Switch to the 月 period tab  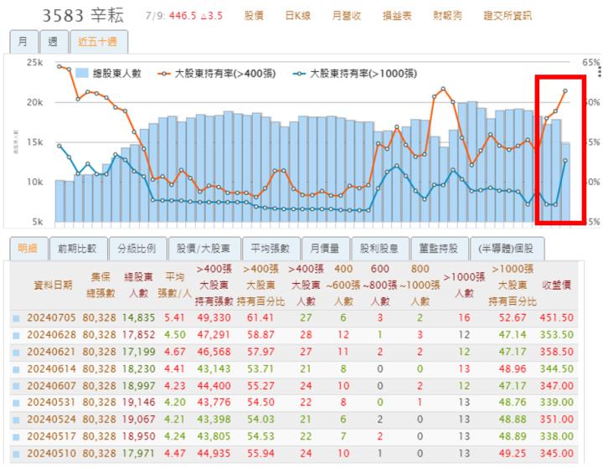pos(23,42)
